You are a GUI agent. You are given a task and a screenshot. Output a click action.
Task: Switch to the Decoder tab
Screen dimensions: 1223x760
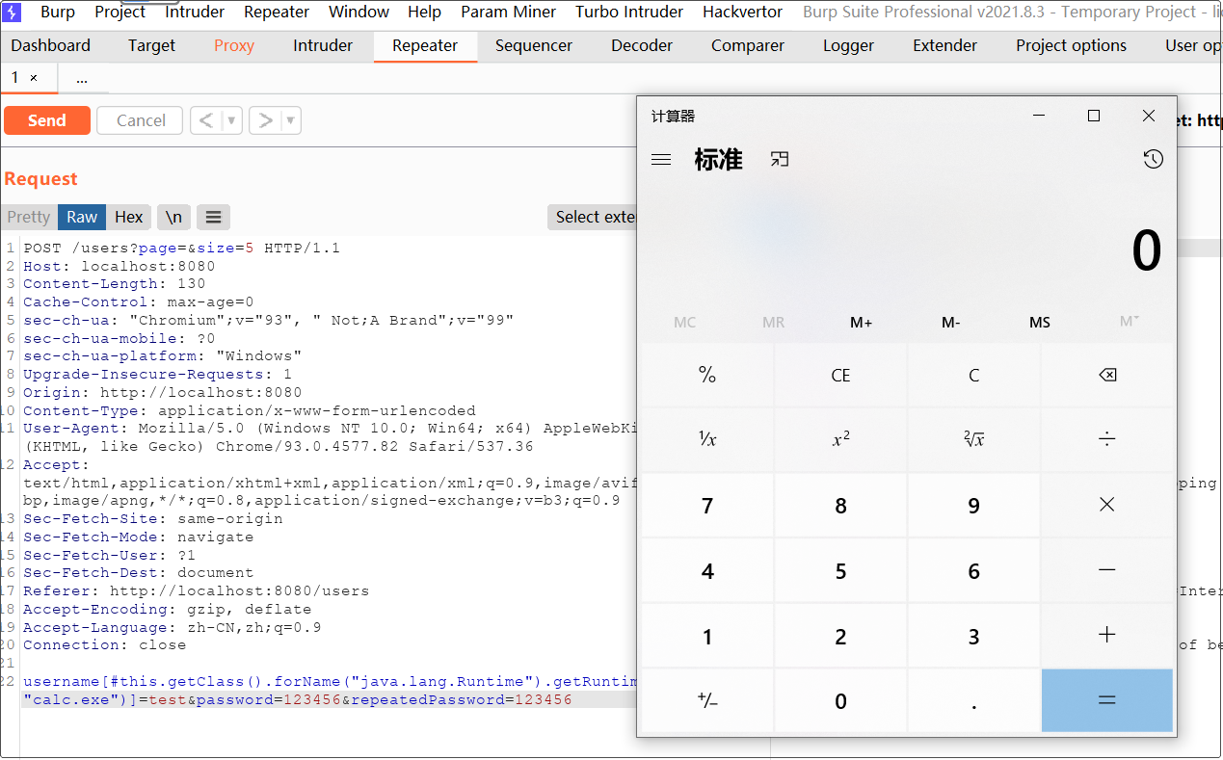pyautogui.click(x=642, y=45)
